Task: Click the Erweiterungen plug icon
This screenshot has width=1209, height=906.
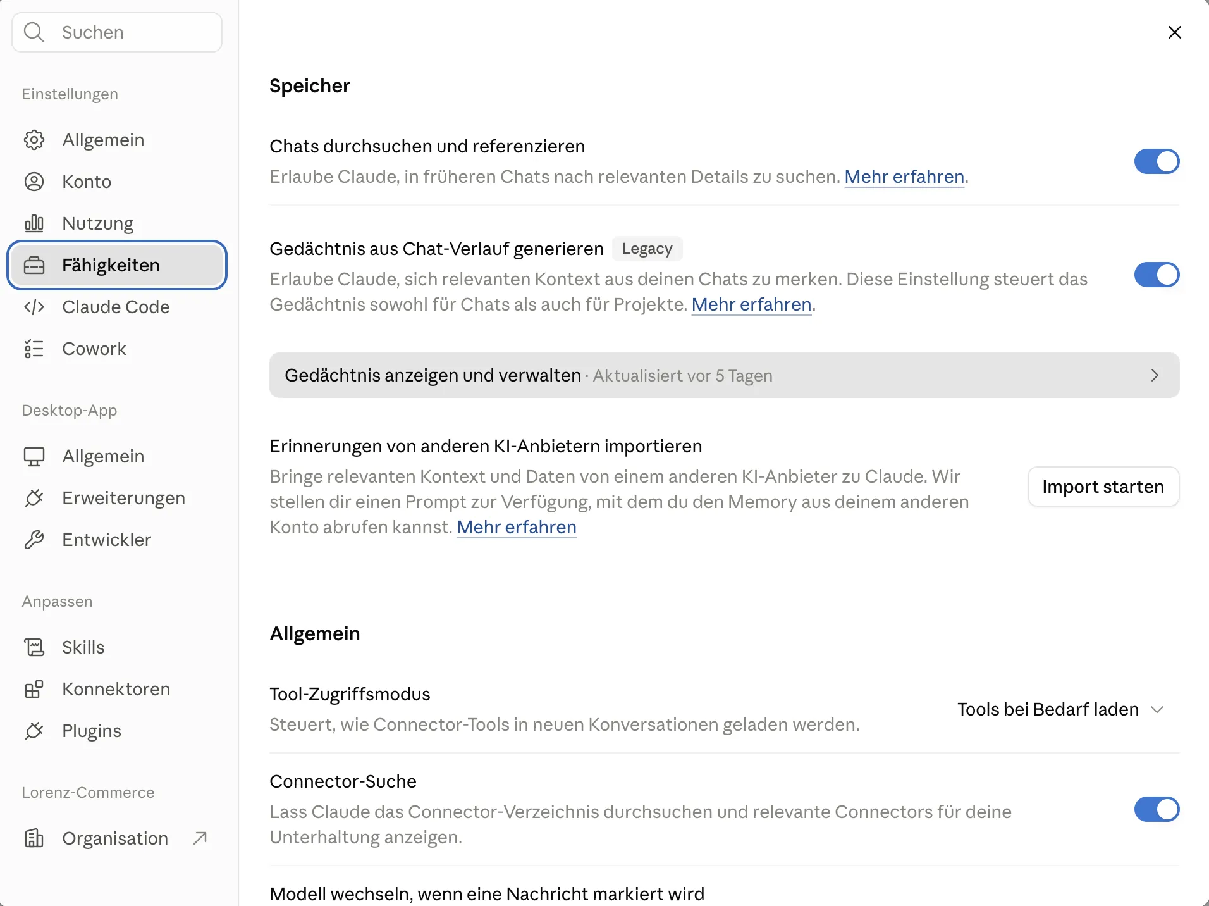Action: [x=34, y=498]
